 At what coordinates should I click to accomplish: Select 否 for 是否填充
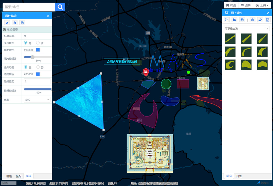point(38,43)
